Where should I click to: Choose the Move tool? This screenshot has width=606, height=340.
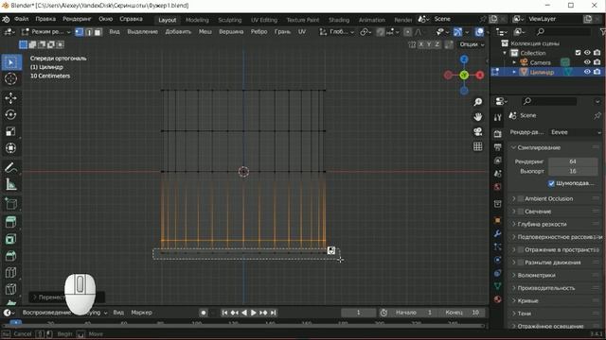pos(10,98)
